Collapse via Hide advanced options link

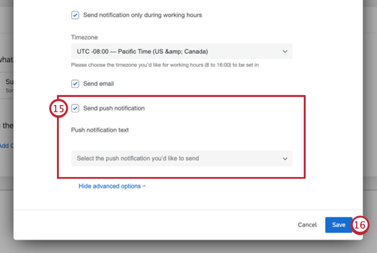(110, 186)
